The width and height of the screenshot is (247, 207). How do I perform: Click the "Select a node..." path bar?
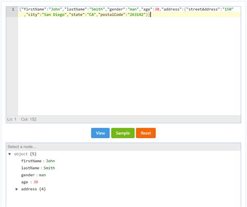coord(123,147)
